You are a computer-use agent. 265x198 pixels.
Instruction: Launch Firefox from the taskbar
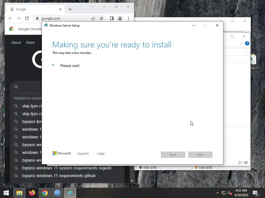click(32, 193)
